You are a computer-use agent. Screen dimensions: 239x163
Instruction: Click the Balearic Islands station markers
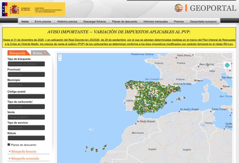(179, 99)
